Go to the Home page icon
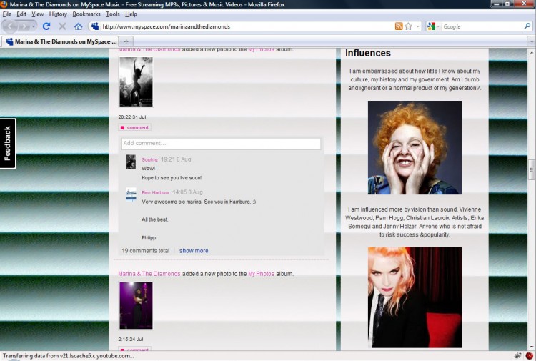This screenshot has height=361, width=536. 79,26
